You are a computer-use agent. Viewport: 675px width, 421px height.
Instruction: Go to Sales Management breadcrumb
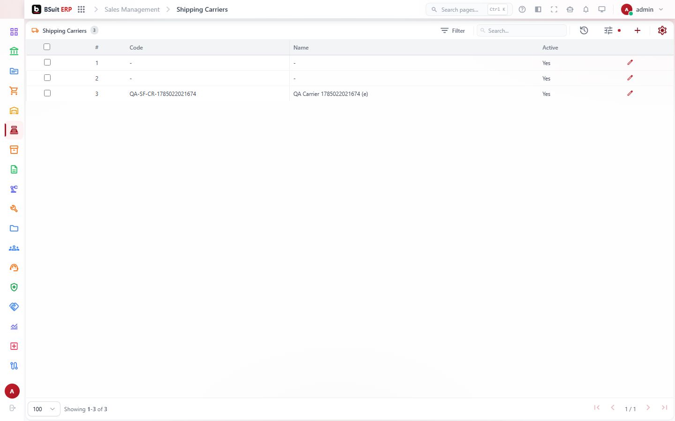point(132,9)
